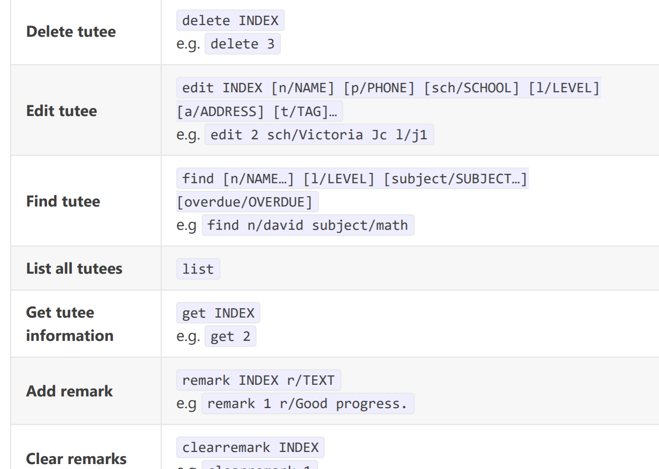Click the '[overdue/OVERDUE]' code segment
The width and height of the screenshot is (659, 469).
(247, 202)
